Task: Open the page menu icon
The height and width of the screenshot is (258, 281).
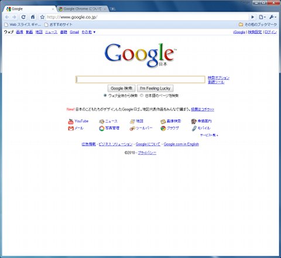Action: pyautogui.click(x=262, y=17)
